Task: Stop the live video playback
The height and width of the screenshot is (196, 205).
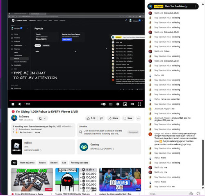Action: point(13,104)
